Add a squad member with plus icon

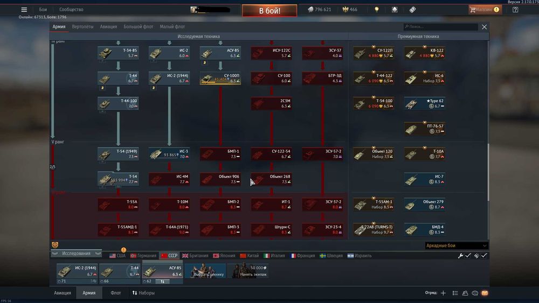point(443,293)
